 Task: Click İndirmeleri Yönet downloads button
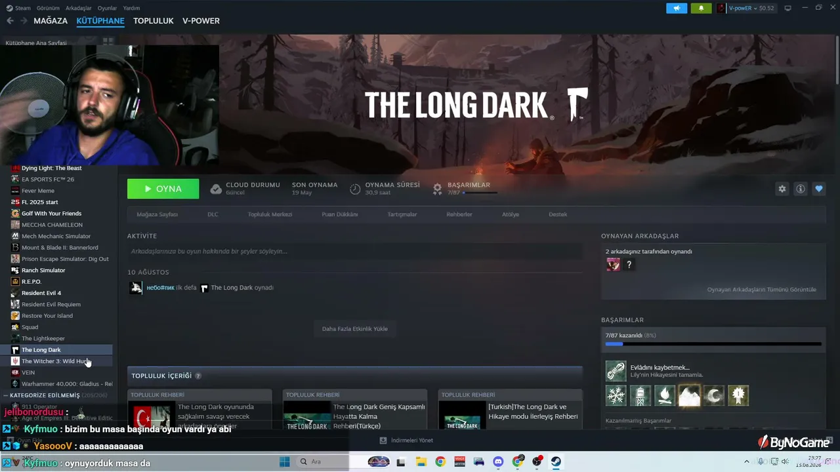pos(406,441)
